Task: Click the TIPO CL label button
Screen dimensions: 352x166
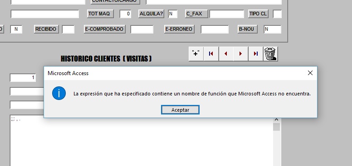Action: tap(258, 14)
